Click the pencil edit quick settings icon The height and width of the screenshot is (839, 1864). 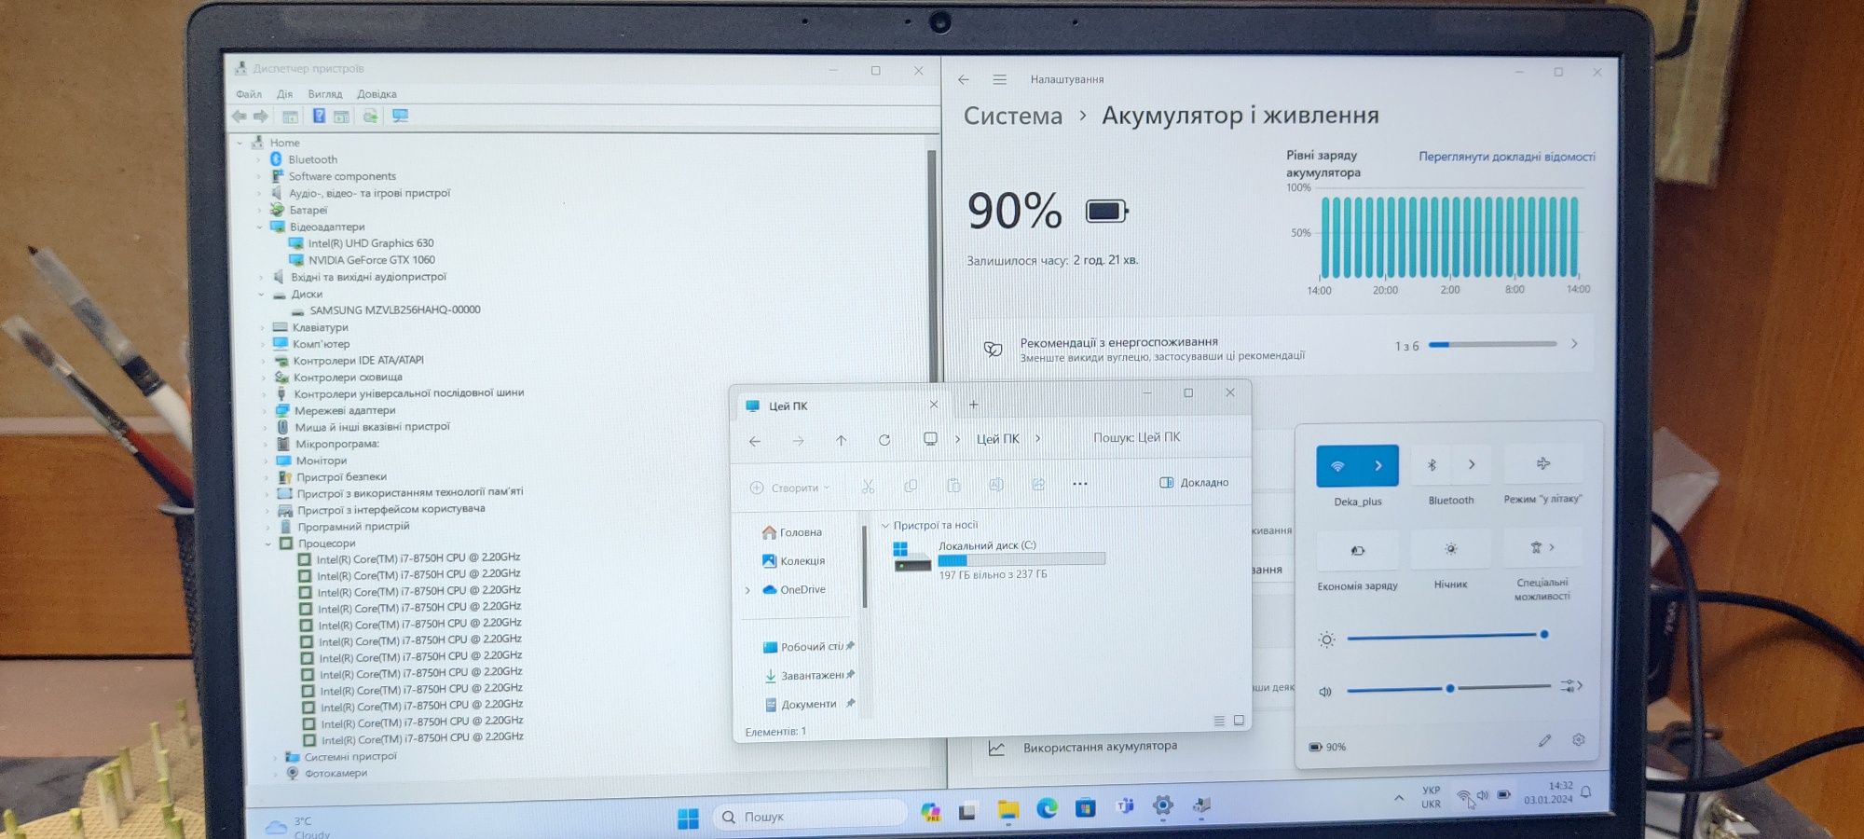click(1544, 740)
